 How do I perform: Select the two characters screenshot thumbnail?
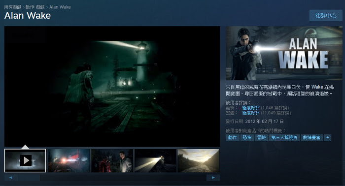(x=112, y=160)
